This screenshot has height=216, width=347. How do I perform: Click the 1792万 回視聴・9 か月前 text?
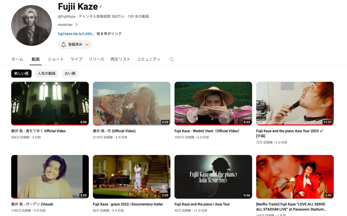point(28,210)
